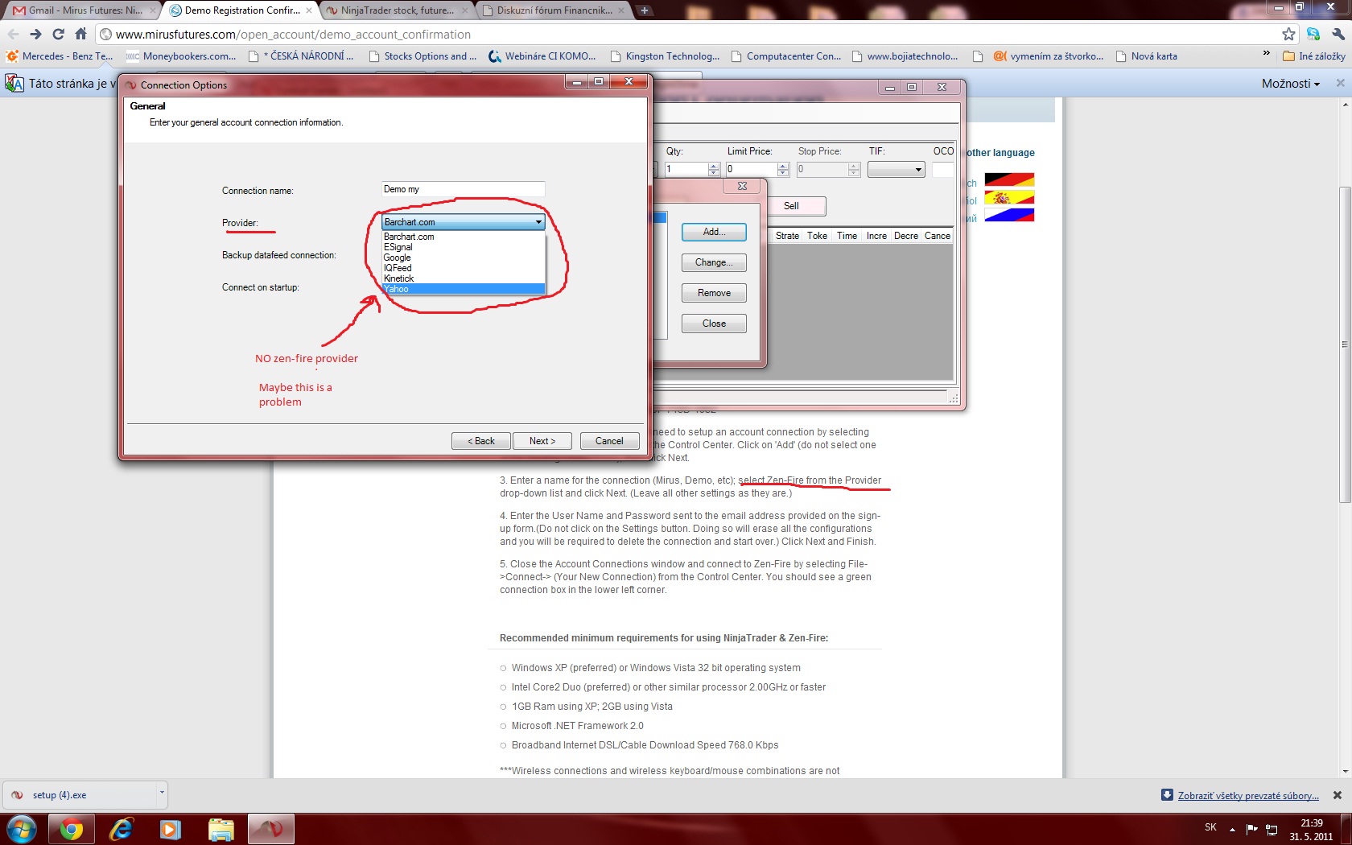Choose Google in the provider list
1352x845 pixels.
click(x=464, y=258)
